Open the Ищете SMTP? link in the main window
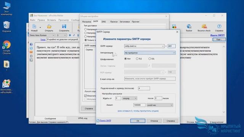 pos(217,35)
